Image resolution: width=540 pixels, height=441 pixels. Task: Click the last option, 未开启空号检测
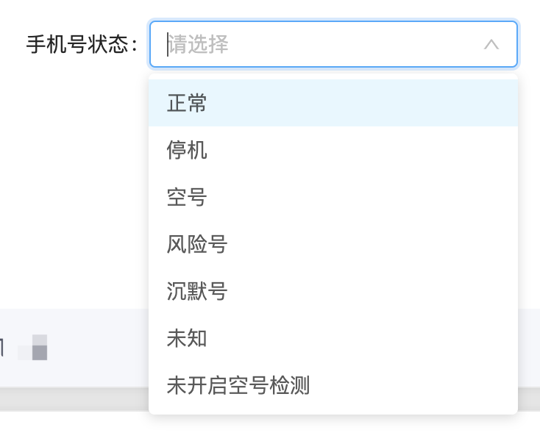pyautogui.click(x=333, y=385)
